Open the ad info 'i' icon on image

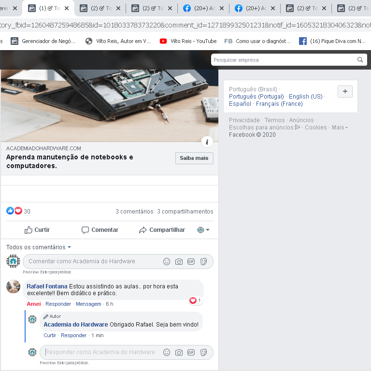[x=207, y=142]
